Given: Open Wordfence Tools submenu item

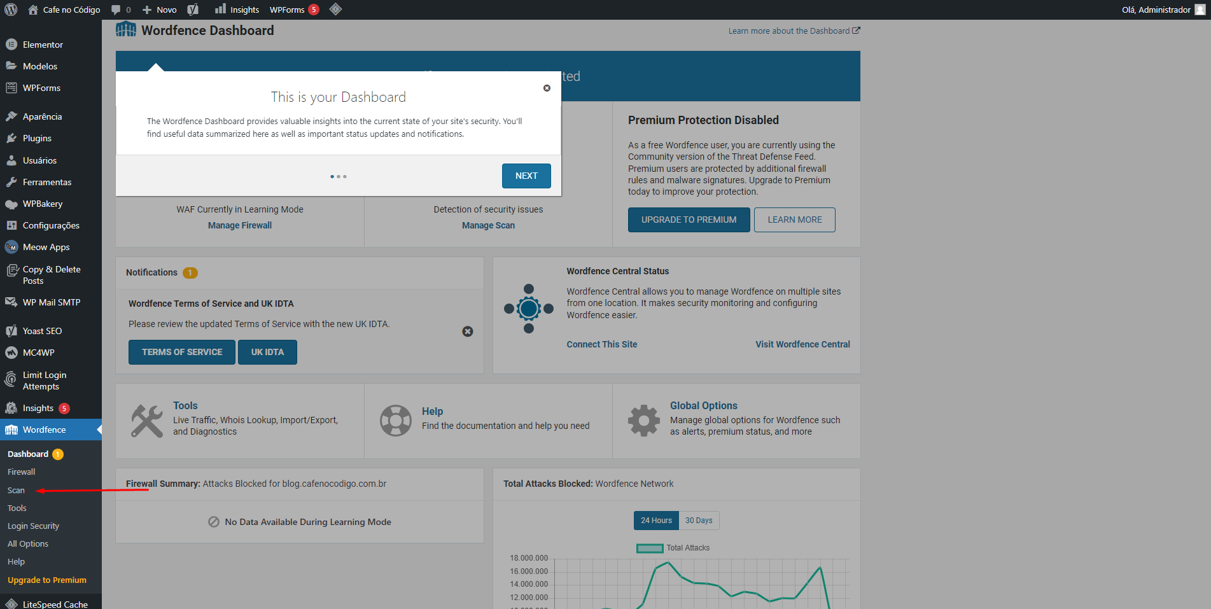Looking at the screenshot, I should [x=17, y=508].
